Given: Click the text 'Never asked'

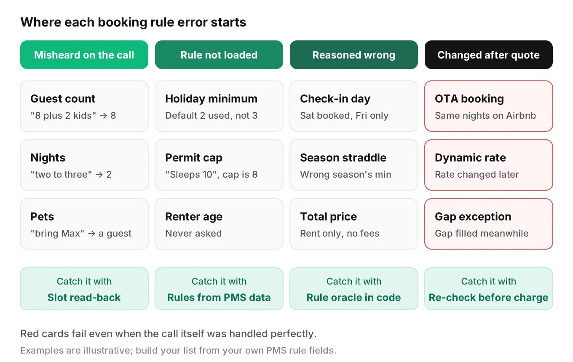Looking at the screenshot, I should tap(193, 233).
